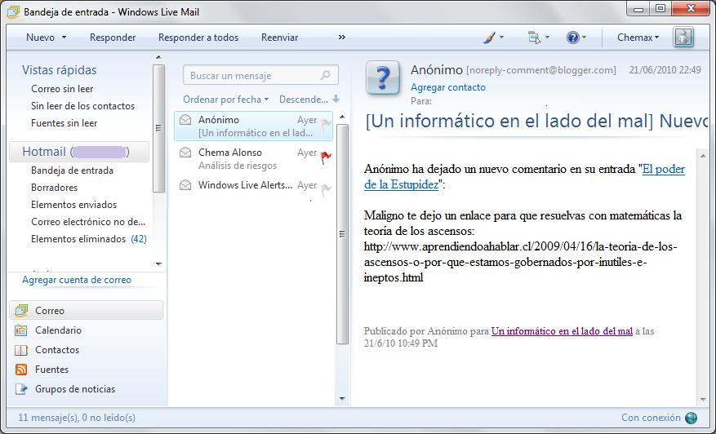Screen dimensions: 716x434
Task: Click the '11 mensaje(s), 0 no leído(s)' status text
Action: 77,418
